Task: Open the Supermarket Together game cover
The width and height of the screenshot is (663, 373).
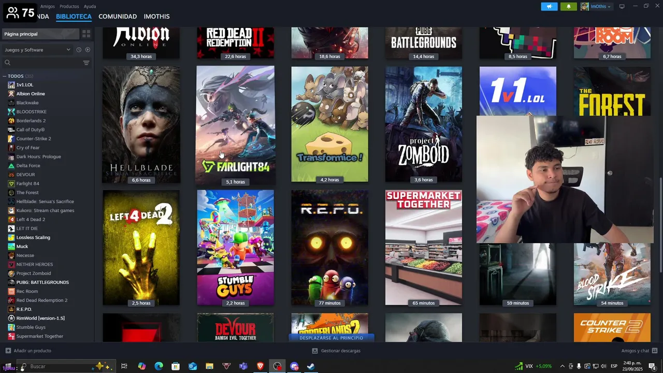Action: pos(424,248)
